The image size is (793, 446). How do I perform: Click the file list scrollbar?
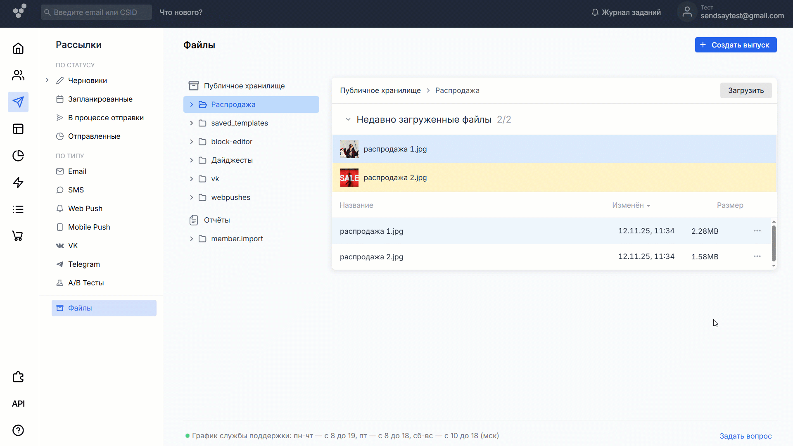[774, 243]
